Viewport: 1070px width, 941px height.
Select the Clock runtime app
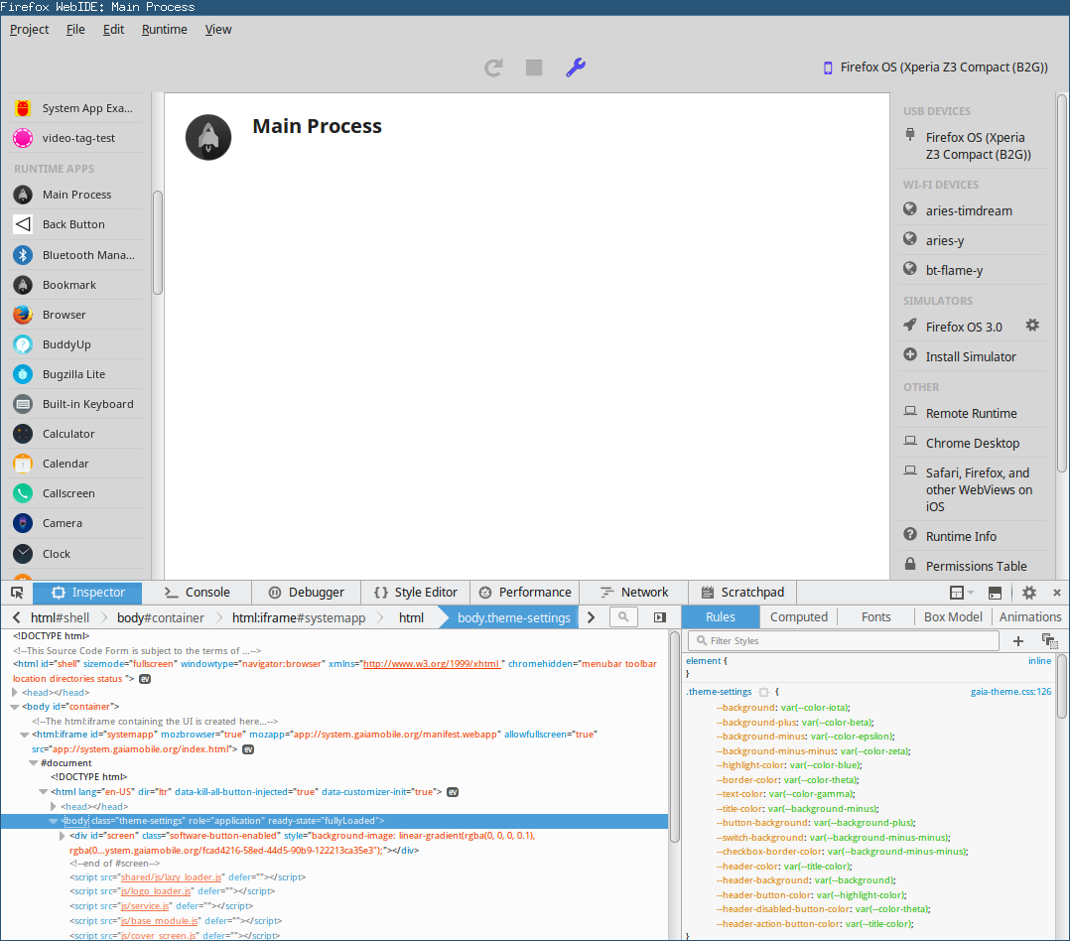click(x=77, y=554)
